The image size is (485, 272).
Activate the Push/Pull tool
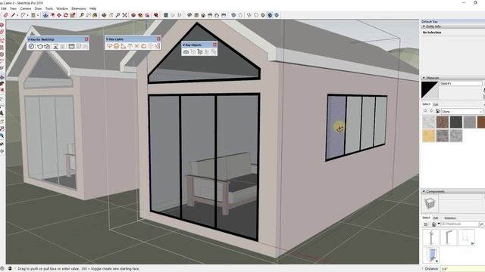click(45, 15)
